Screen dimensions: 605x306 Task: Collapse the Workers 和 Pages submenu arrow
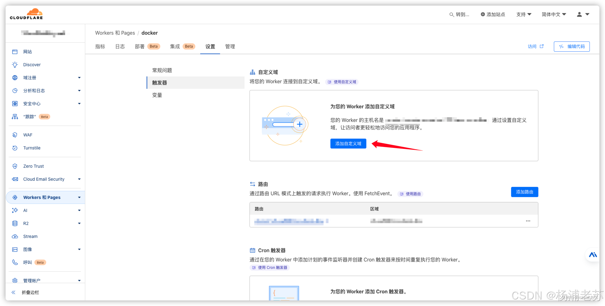coord(79,197)
